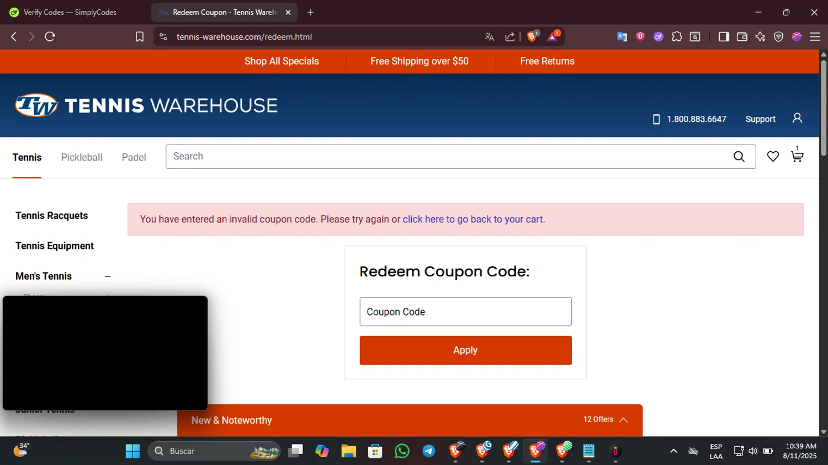Open site information icon in address bar
The width and height of the screenshot is (828, 465).
point(163,36)
